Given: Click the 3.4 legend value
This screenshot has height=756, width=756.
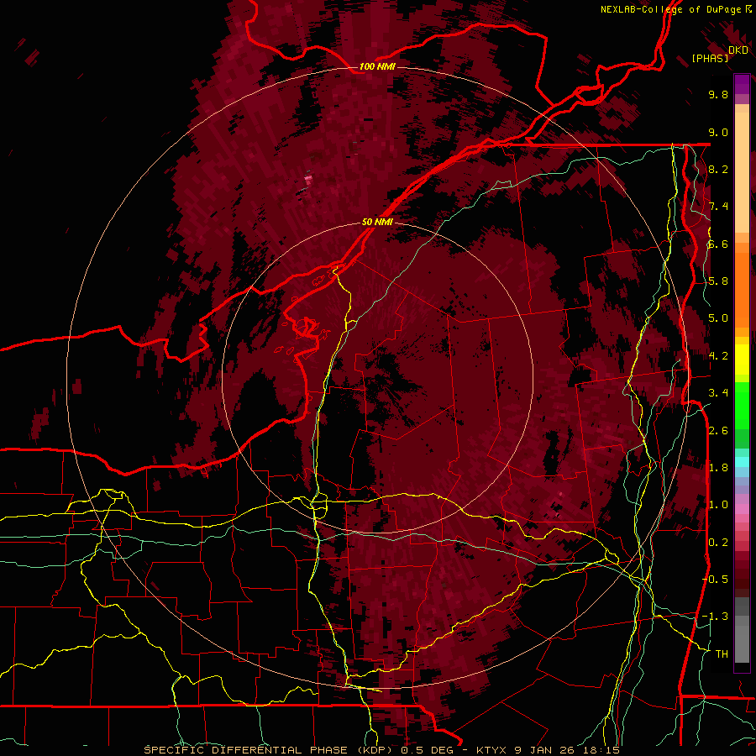Looking at the screenshot, I should (718, 393).
